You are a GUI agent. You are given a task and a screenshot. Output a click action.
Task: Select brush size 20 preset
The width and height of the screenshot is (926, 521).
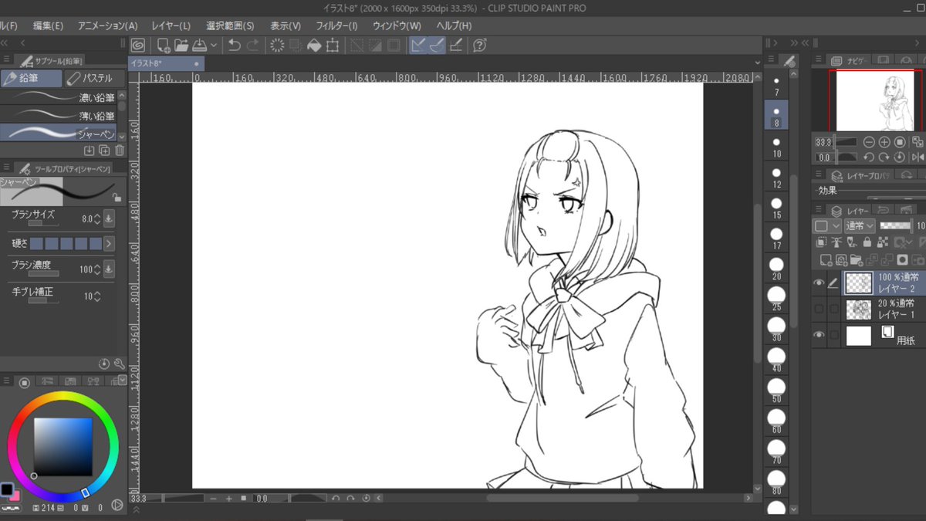pyautogui.click(x=776, y=269)
